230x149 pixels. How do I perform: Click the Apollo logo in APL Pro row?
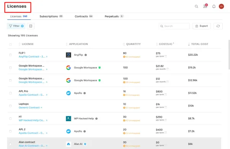(69, 93)
